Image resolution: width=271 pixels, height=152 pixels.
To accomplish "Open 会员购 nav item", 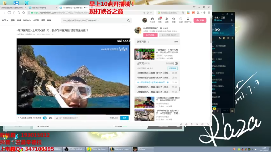I will point(36,20).
